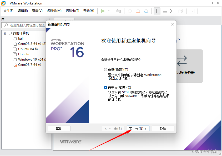Click the kali VM icon
Viewport: 222px width, 156px height.
pos(15,39)
